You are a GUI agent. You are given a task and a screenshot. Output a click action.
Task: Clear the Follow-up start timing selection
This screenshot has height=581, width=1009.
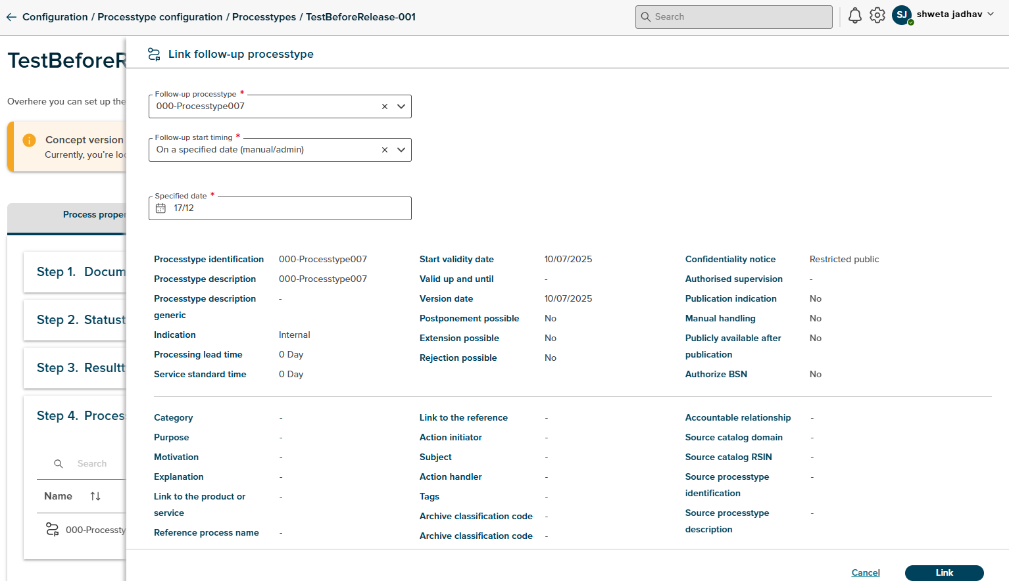385,150
